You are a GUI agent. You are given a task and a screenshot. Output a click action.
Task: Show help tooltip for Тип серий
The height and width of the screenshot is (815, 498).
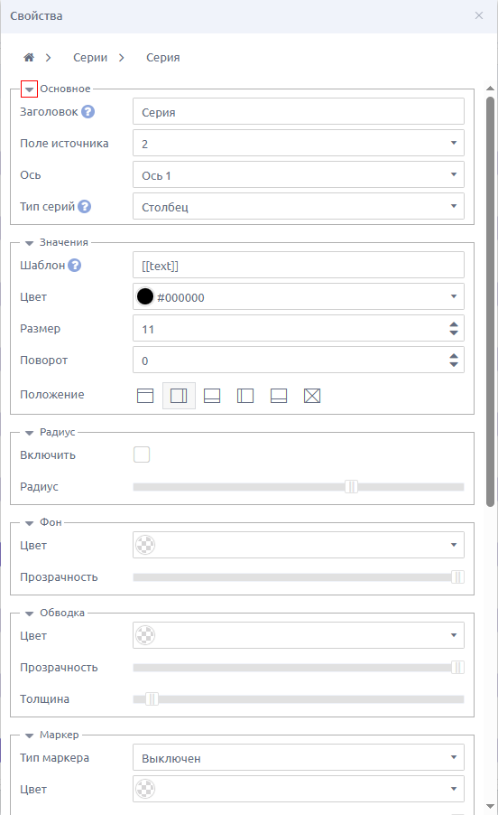click(x=84, y=206)
